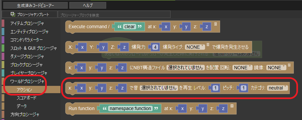Collapse the ワールドプロシージャ category
The image size is (302, 120).
(x=27, y=82)
